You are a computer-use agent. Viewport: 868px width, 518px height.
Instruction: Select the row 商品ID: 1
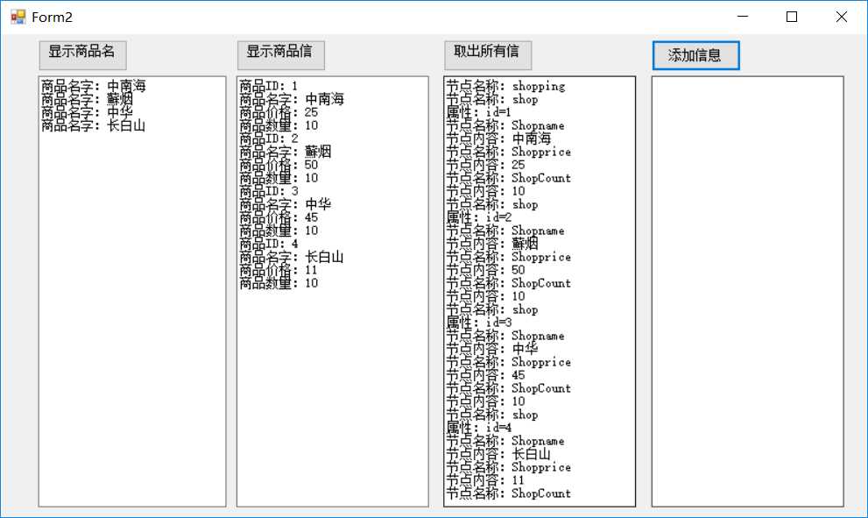click(x=269, y=87)
